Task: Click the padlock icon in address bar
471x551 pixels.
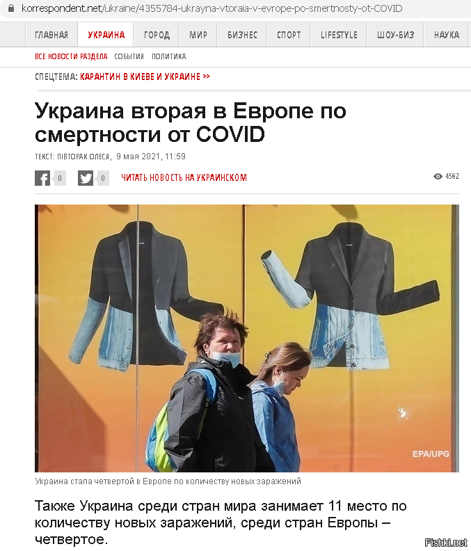Action: [x=11, y=8]
